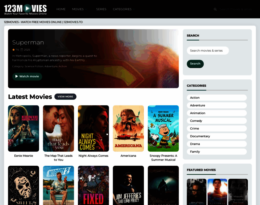Click the calendar icon beside 2025
Screen dimensions: 260x205
(22, 50)
